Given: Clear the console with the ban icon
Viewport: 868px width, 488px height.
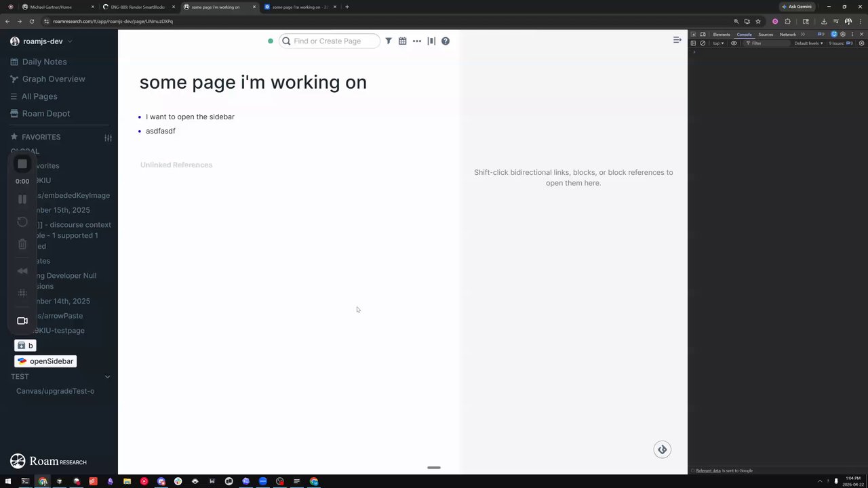Looking at the screenshot, I should click(x=703, y=43).
